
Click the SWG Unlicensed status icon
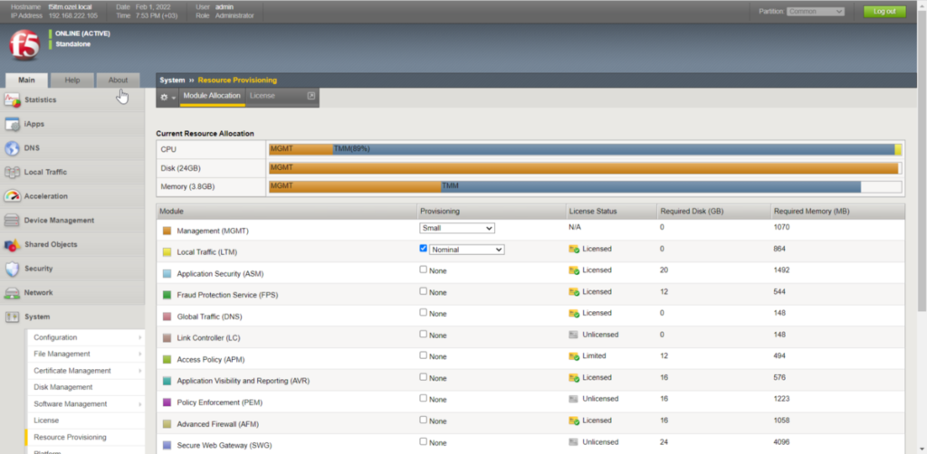coord(573,442)
